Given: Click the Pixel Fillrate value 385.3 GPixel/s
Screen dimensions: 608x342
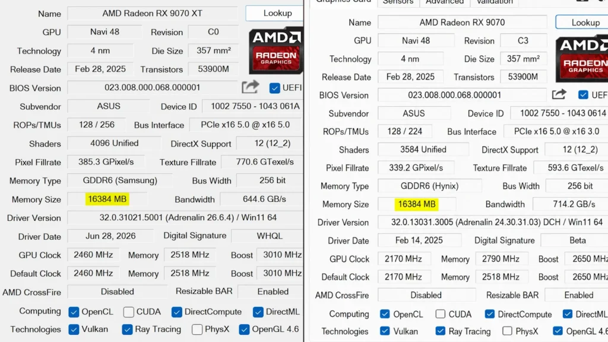Looking at the screenshot, I should click(106, 162).
